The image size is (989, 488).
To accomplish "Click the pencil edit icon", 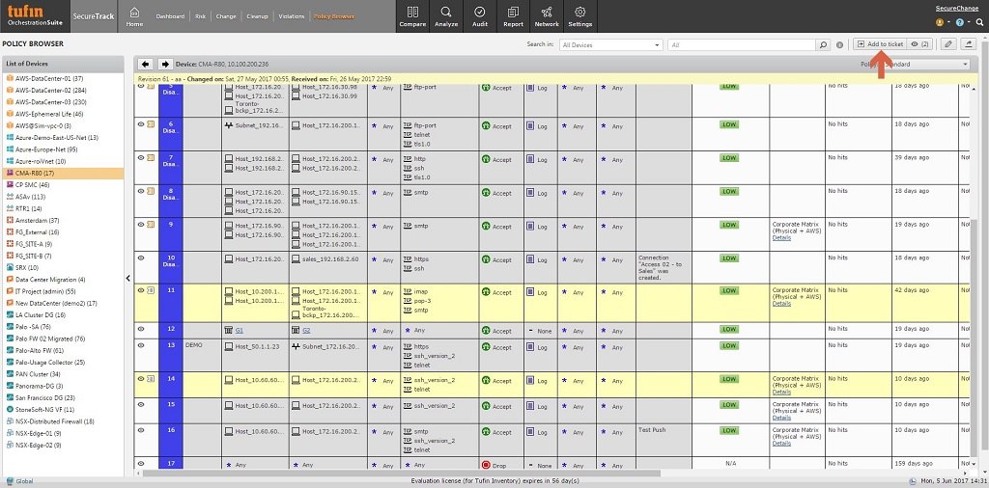I will 947,44.
